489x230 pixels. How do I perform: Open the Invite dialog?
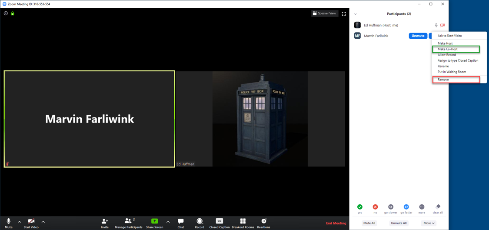coord(105,223)
